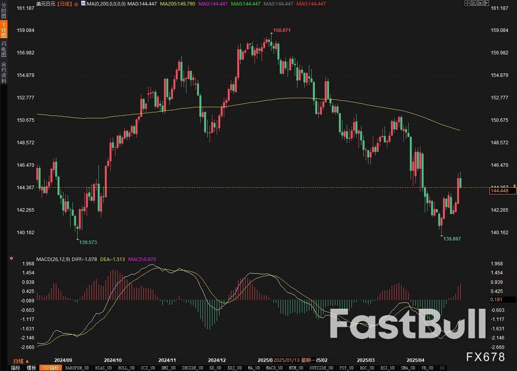Click the red circular icon beside MACD label
Viewport: 517px width, 371px height.
11,259
